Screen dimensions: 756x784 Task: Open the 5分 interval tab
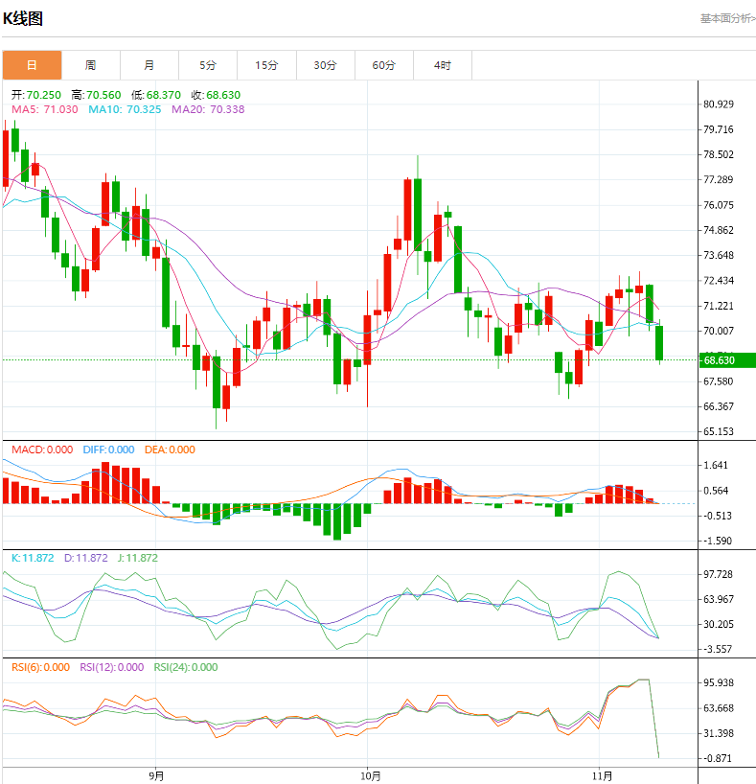(208, 65)
